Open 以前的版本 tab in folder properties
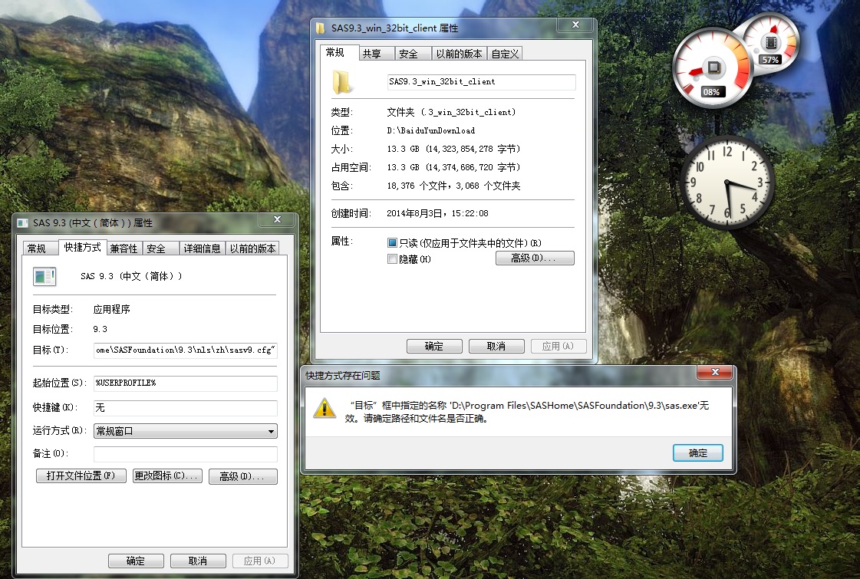The height and width of the screenshot is (579, 860). [x=459, y=53]
